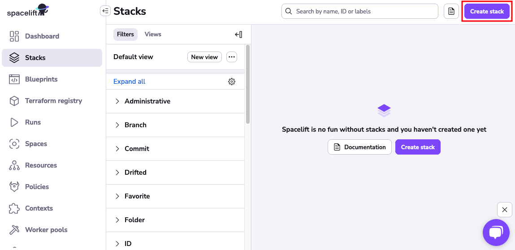Click Create stack in top header
Viewport: 515px width, 250px height.
point(487,12)
